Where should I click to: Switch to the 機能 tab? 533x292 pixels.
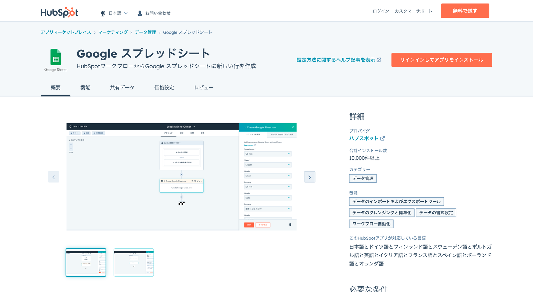coord(85,88)
